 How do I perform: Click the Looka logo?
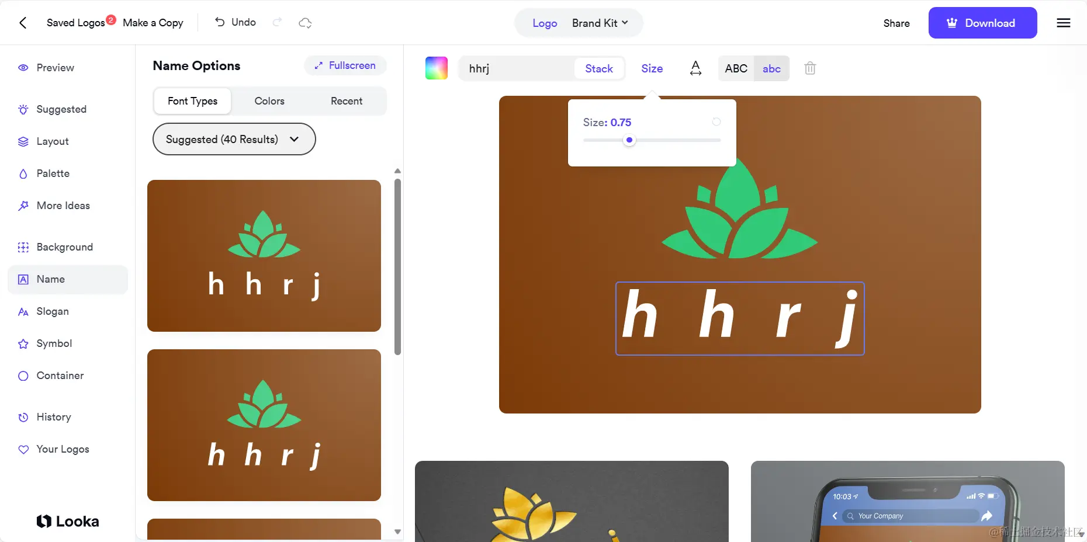pyautogui.click(x=68, y=521)
